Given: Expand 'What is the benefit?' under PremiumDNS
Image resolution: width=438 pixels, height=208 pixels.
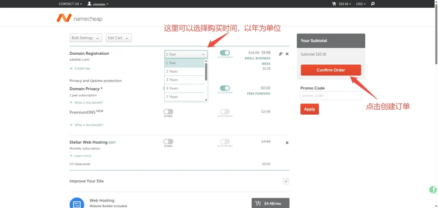Looking at the screenshot, I should coord(86,125).
